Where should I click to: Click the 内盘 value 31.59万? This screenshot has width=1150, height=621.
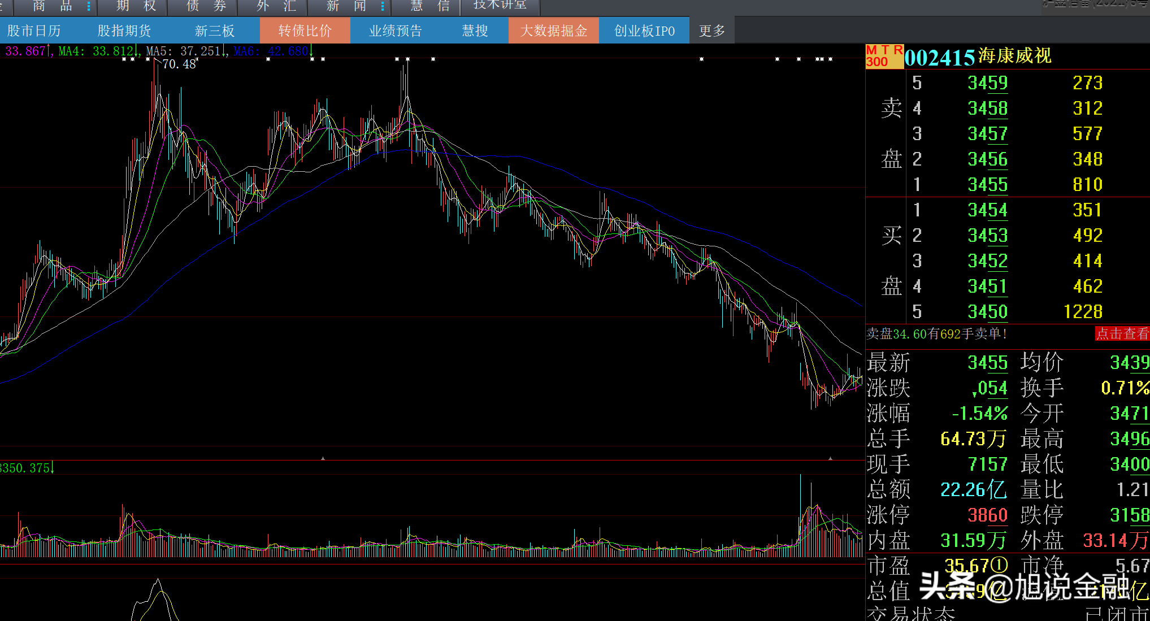click(974, 541)
